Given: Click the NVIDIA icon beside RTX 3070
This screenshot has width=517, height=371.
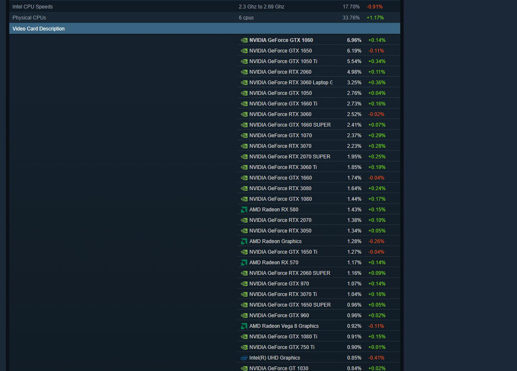Looking at the screenshot, I should tap(244, 146).
